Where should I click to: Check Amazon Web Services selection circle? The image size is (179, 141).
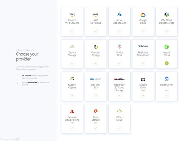[72, 31]
